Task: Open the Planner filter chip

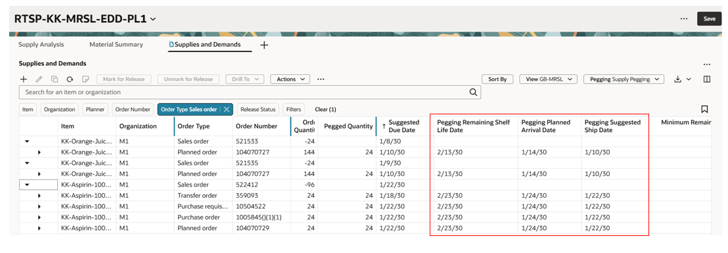Action: pyautogui.click(x=96, y=110)
